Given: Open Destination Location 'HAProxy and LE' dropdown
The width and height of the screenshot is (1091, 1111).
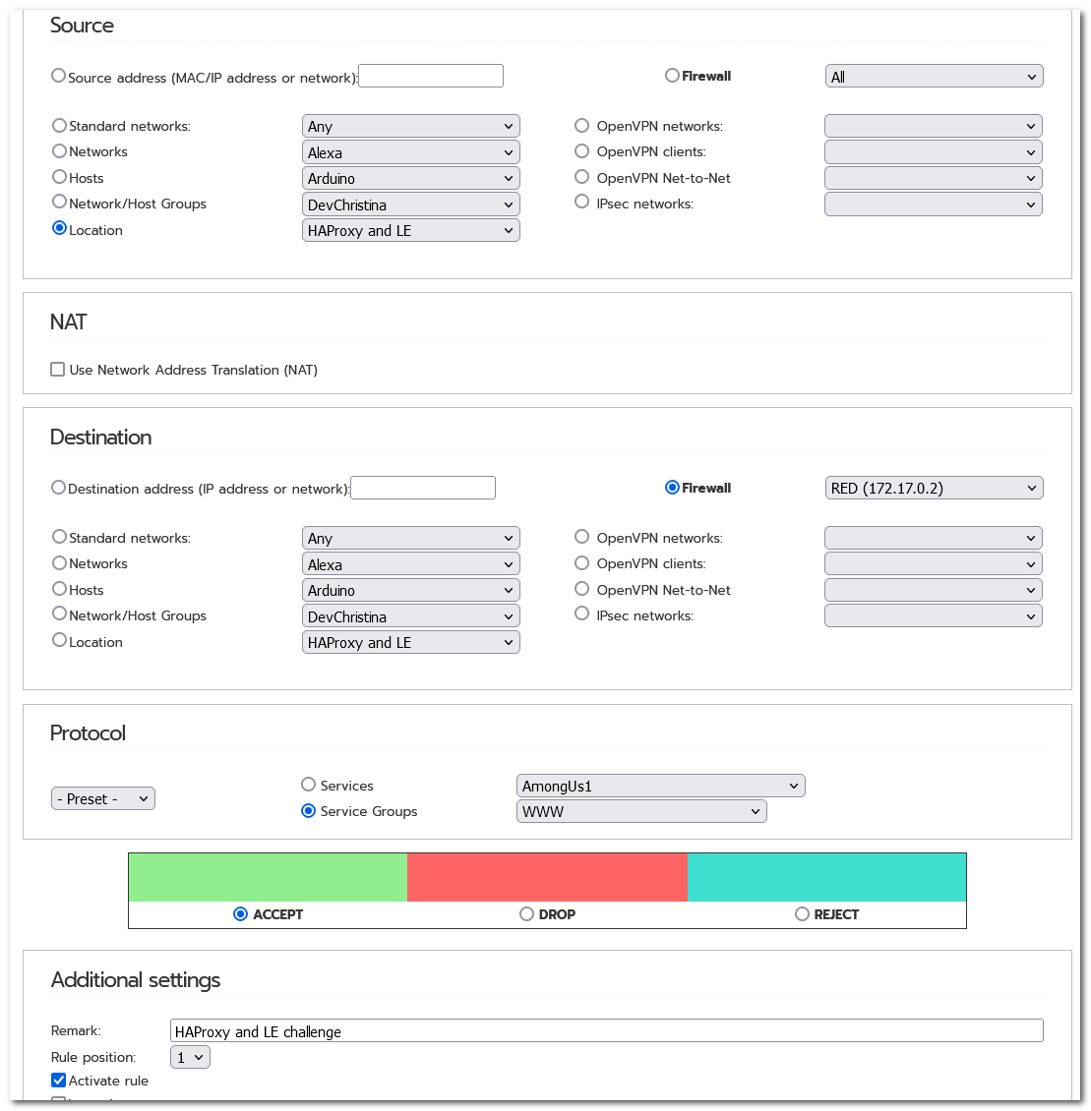Looking at the screenshot, I should [410, 643].
